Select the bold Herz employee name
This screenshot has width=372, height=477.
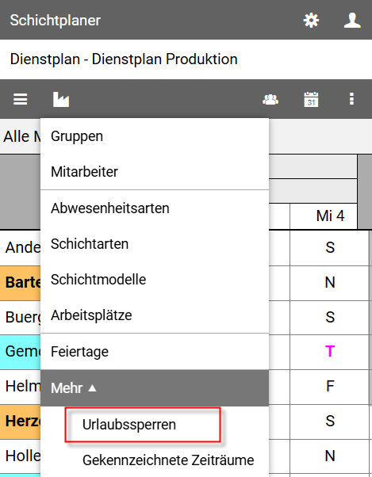point(21,422)
